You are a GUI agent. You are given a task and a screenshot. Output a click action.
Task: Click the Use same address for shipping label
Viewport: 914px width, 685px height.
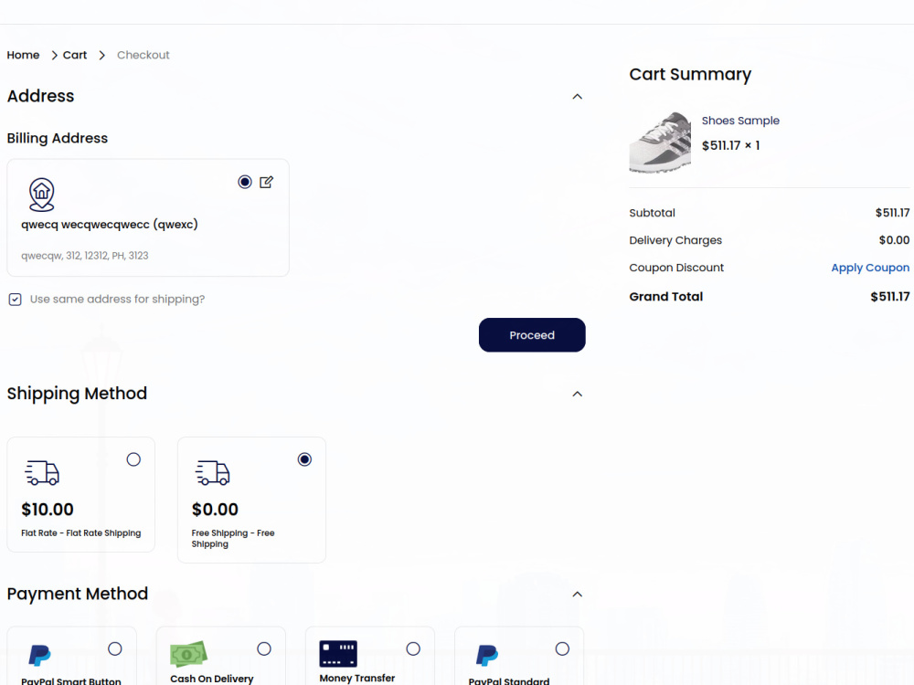(117, 299)
